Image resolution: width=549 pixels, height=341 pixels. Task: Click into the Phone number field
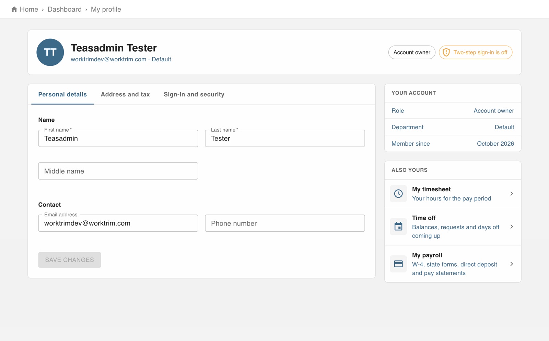285,223
